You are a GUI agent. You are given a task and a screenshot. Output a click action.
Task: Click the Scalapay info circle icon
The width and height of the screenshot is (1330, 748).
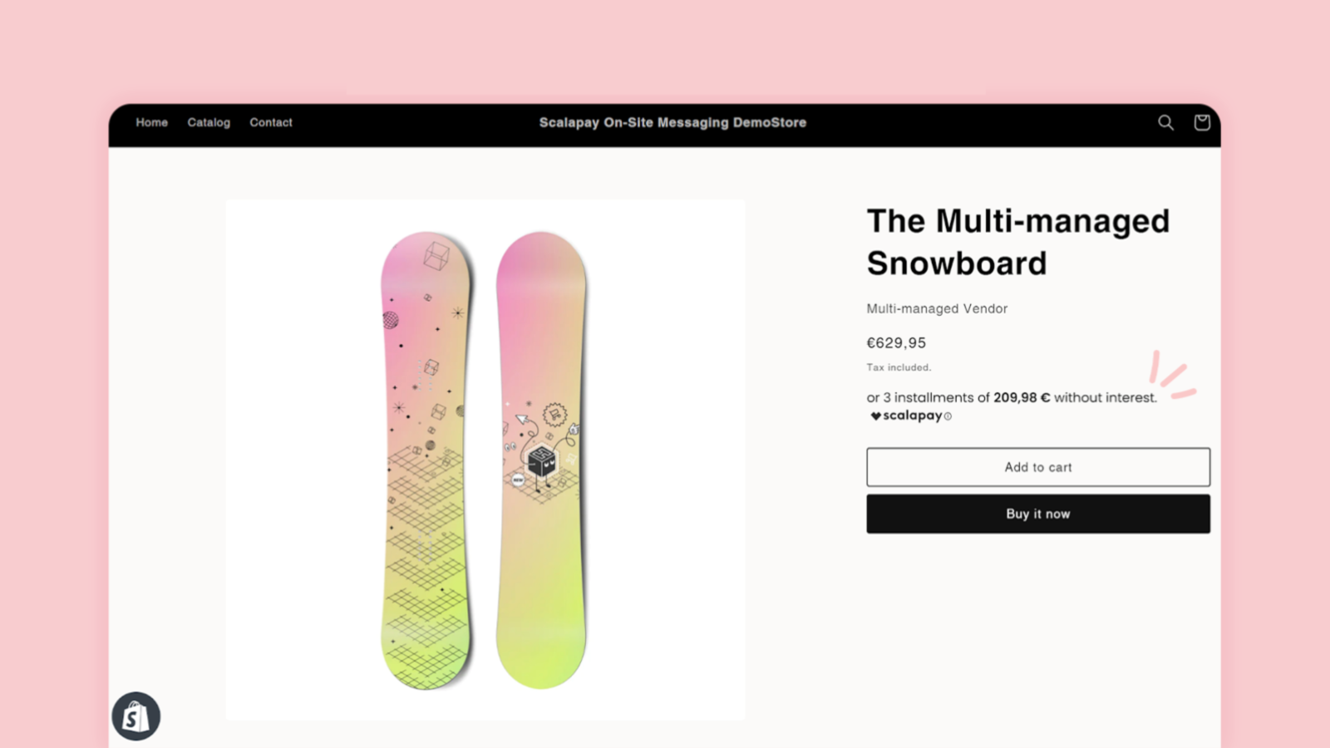coord(948,416)
